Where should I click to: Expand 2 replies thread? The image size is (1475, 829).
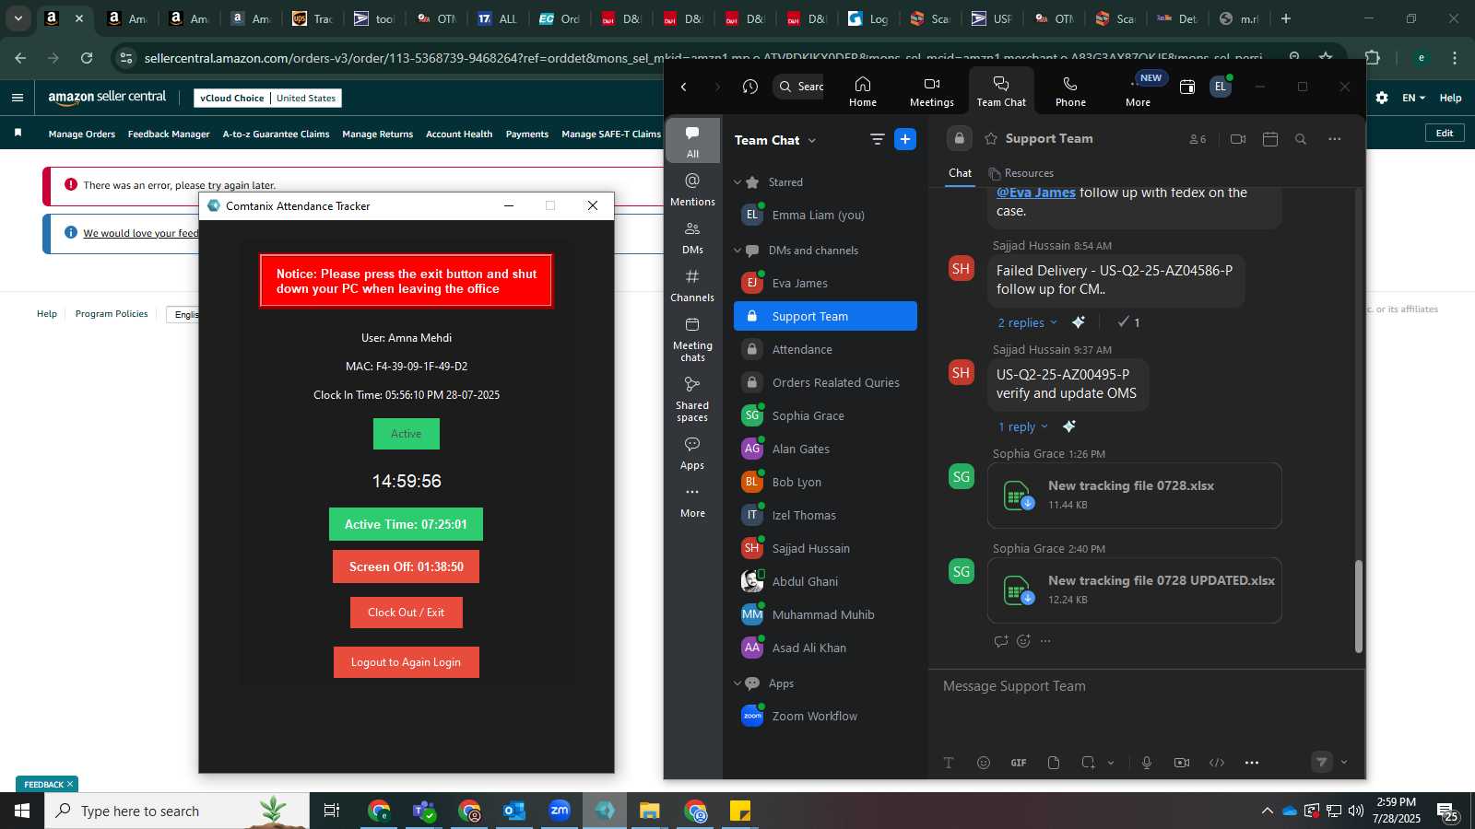[x=1027, y=322]
